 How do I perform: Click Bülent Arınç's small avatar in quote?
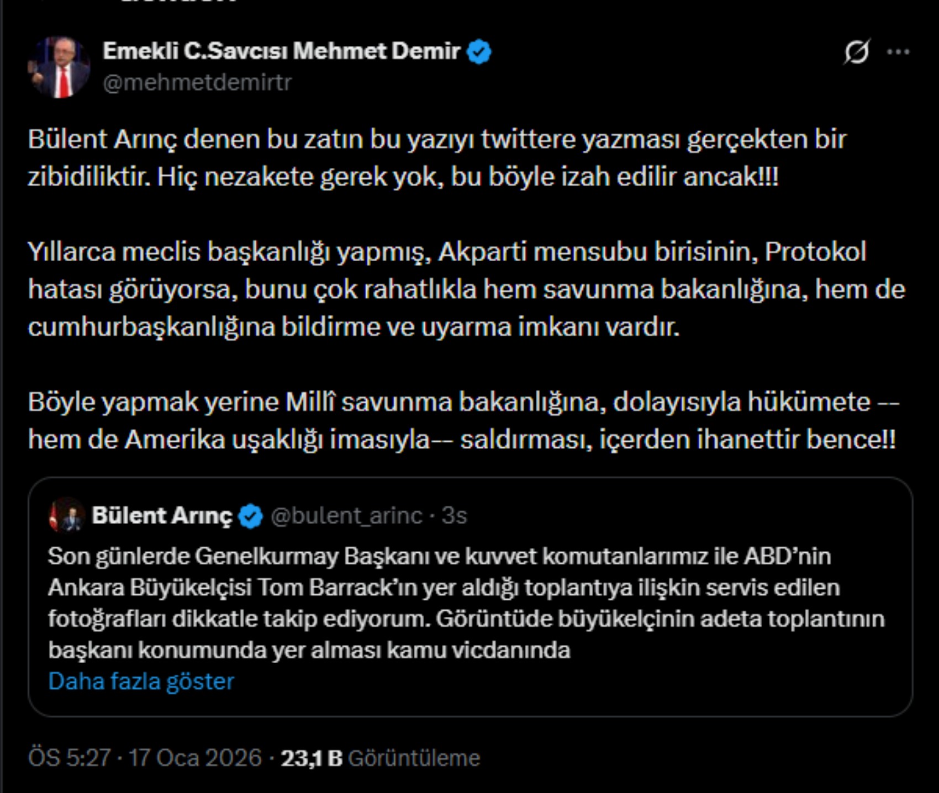pyautogui.click(x=66, y=516)
